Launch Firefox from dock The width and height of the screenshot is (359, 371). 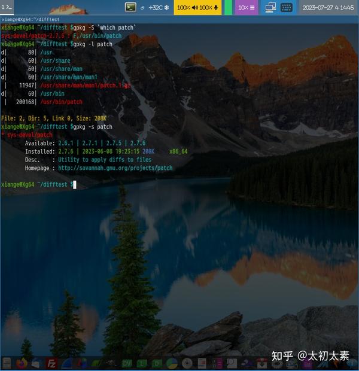pyautogui.click(x=22, y=363)
